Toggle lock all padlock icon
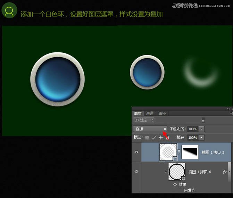The height and width of the screenshot is (198, 233). coord(167,138)
